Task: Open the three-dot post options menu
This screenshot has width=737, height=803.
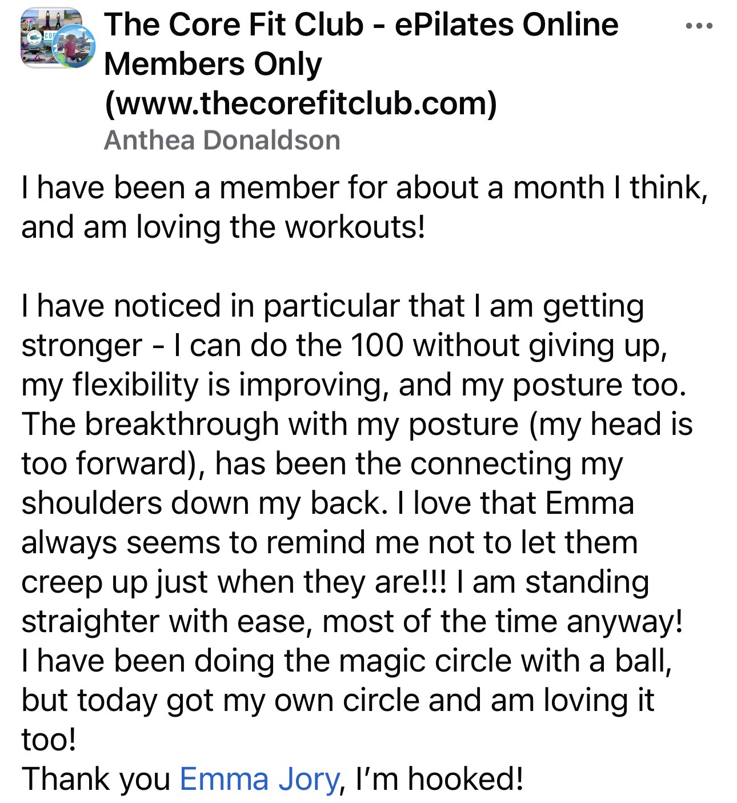Action: click(x=699, y=26)
